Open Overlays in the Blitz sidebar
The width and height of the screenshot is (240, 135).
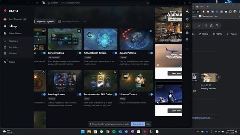click(x=13, y=26)
